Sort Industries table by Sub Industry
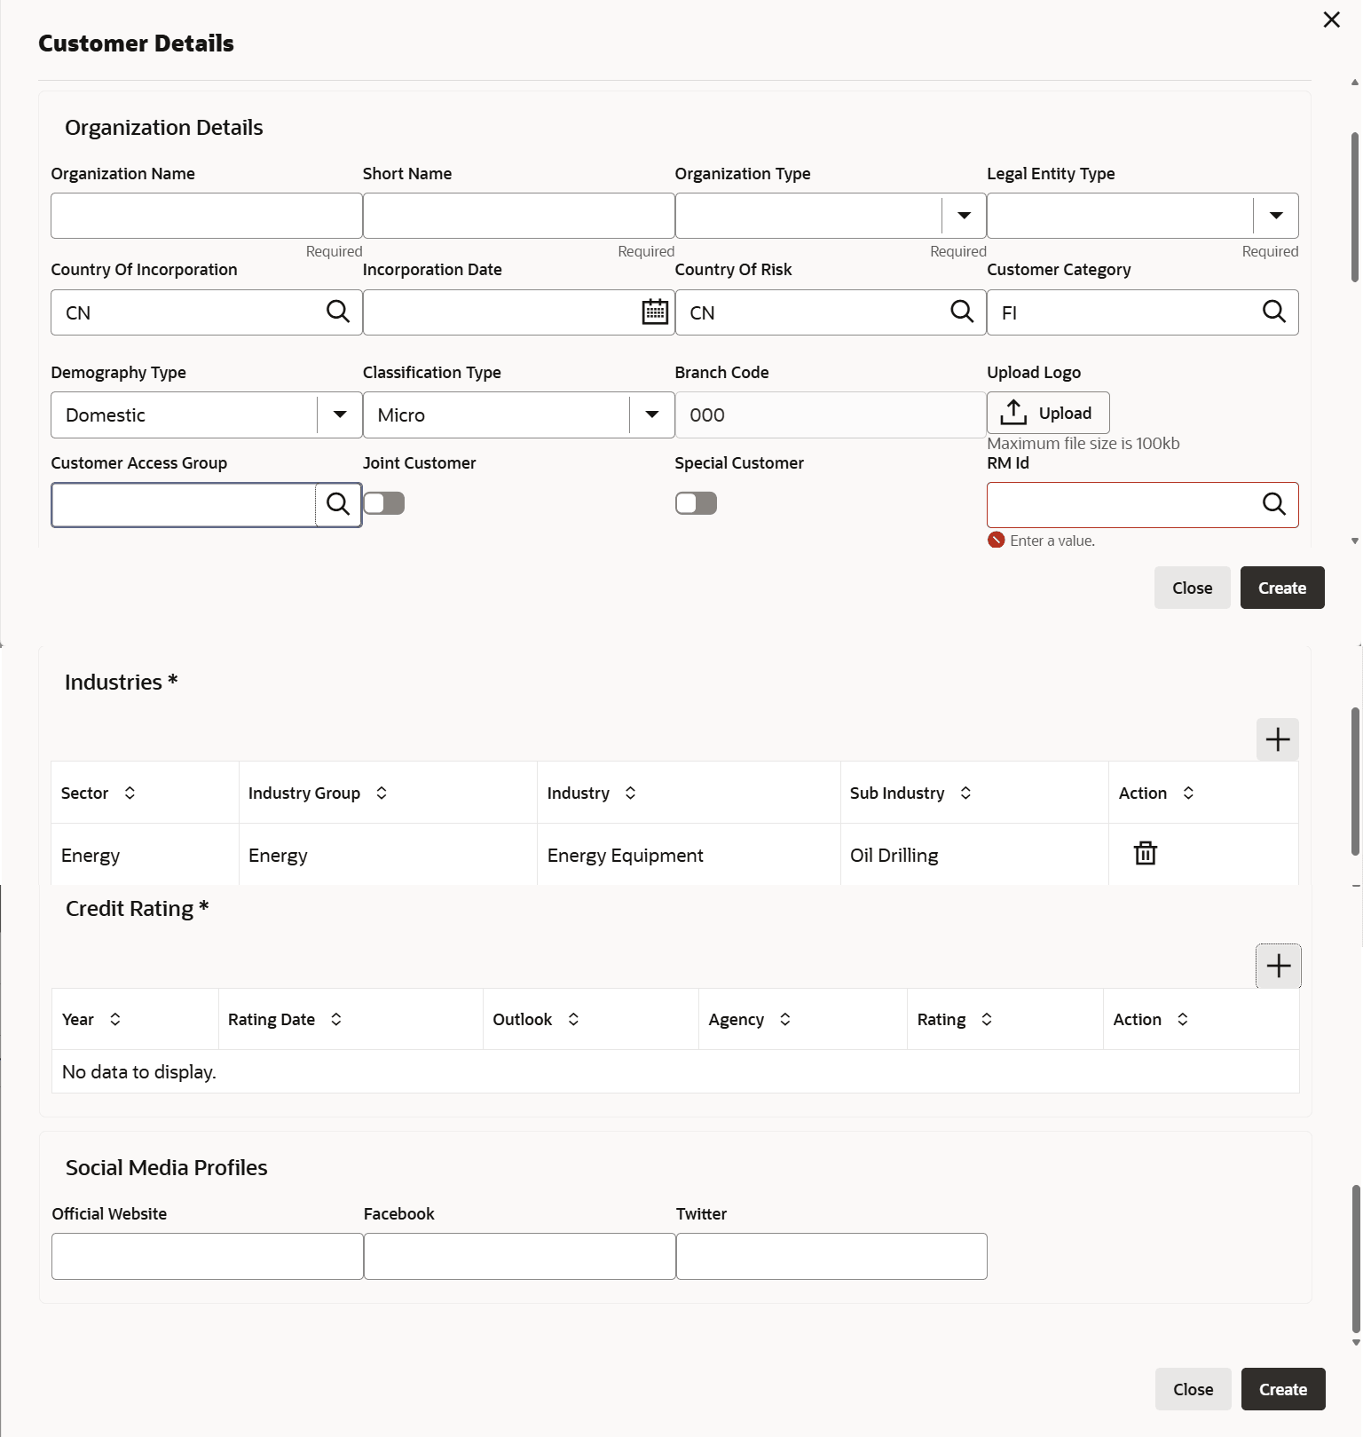 [x=966, y=793]
